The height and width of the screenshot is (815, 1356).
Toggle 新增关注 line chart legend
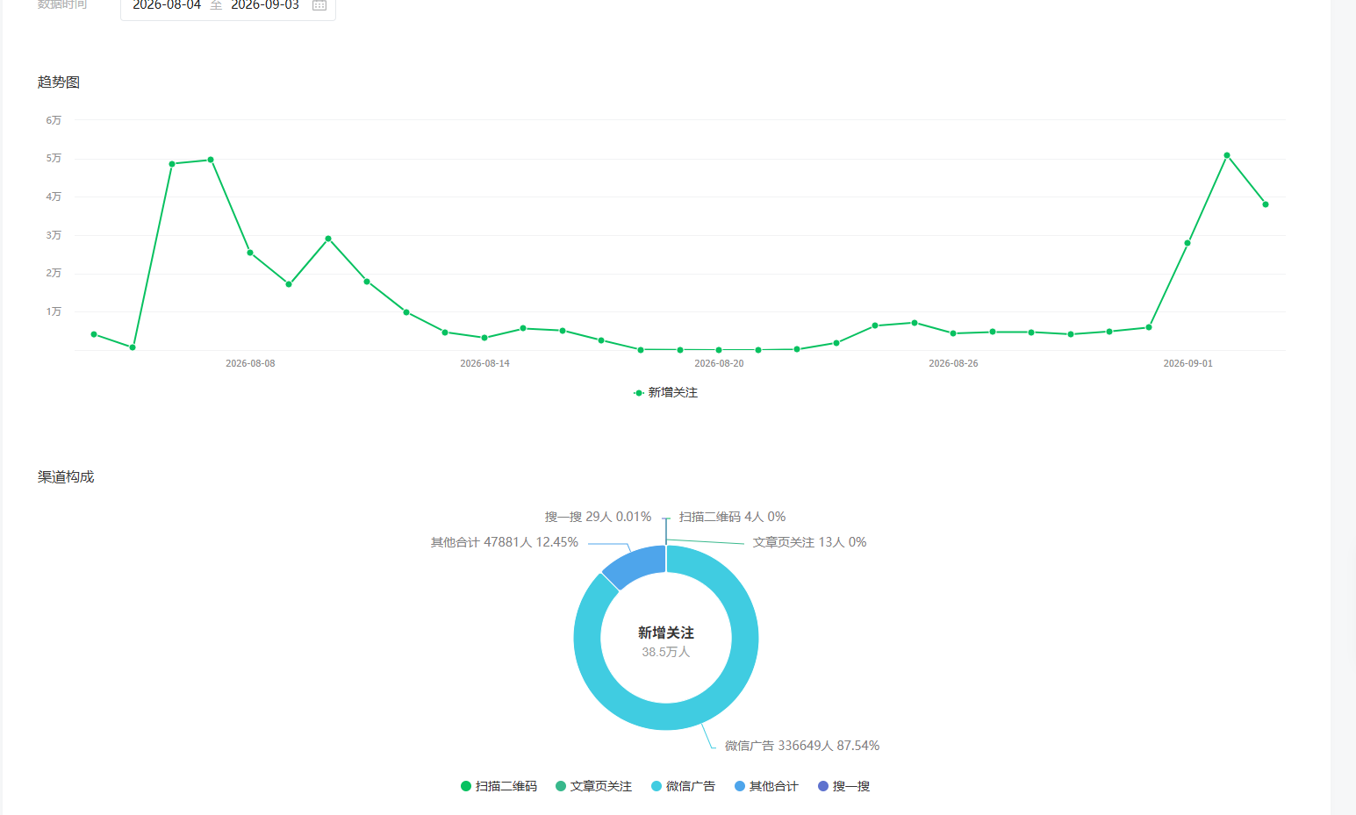click(665, 392)
